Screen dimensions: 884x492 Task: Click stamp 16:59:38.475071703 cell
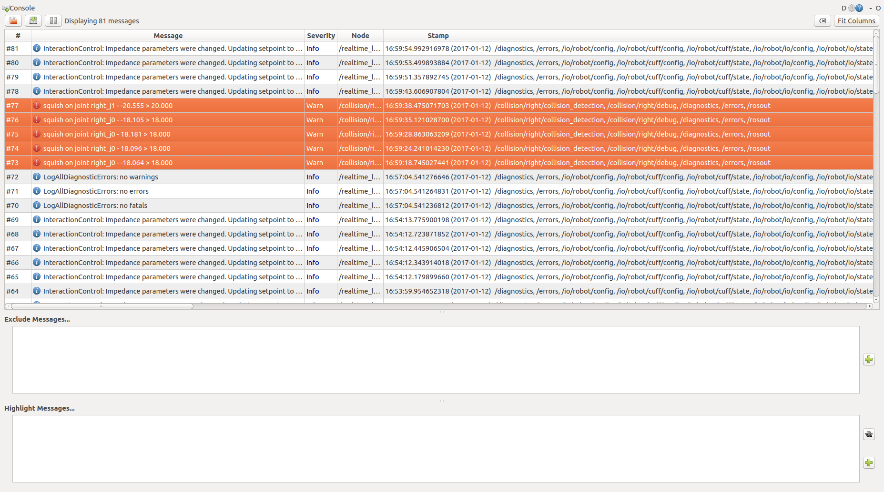pyautogui.click(x=438, y=106)
